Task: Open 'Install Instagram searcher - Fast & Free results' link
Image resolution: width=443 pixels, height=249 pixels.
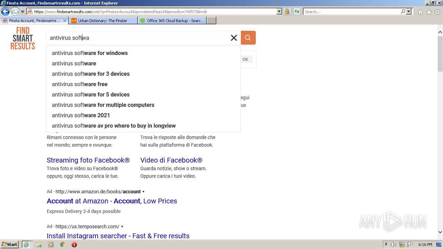Action: coord(118,236)
